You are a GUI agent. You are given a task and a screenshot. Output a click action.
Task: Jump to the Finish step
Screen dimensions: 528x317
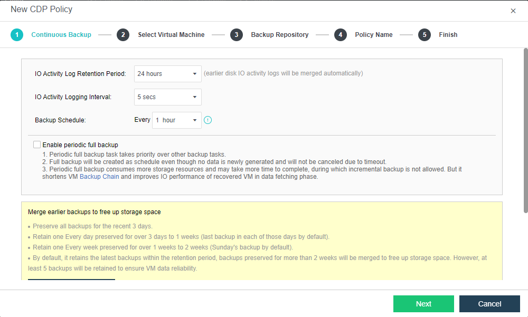(x=448, y=35)
